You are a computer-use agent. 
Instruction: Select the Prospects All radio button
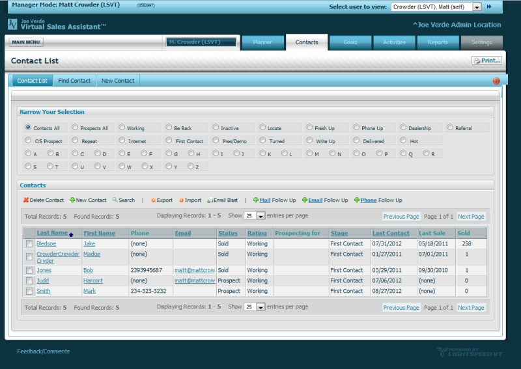[x=75, y=128]
